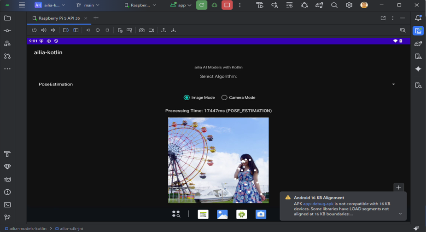Expand the Android 16 KB Alignment notification

coord(400,214)
